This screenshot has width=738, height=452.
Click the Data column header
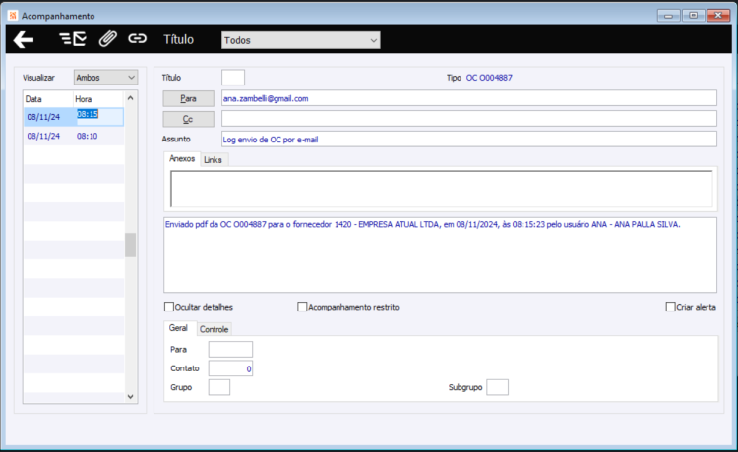49,99
